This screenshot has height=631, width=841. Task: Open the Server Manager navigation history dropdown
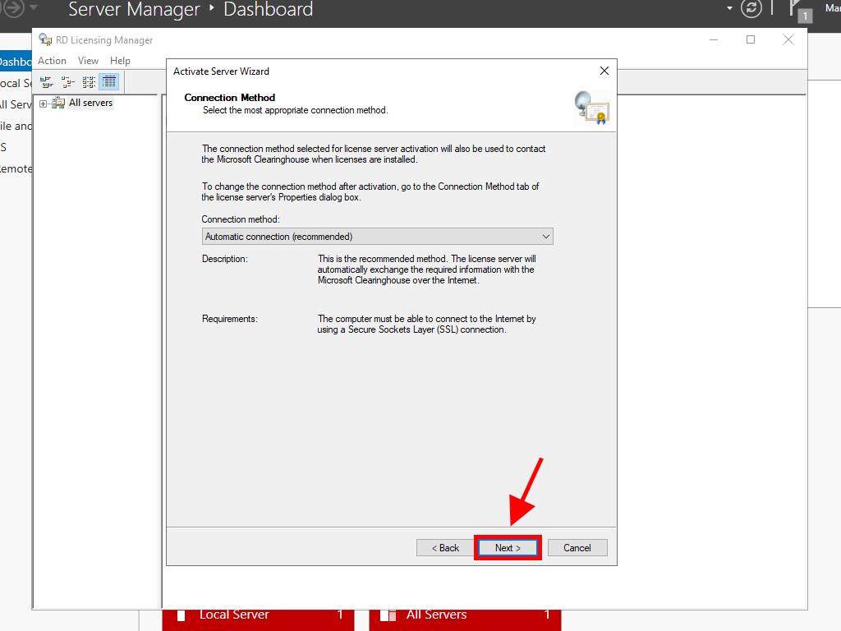pyautogui.click(x=33, y=7)
